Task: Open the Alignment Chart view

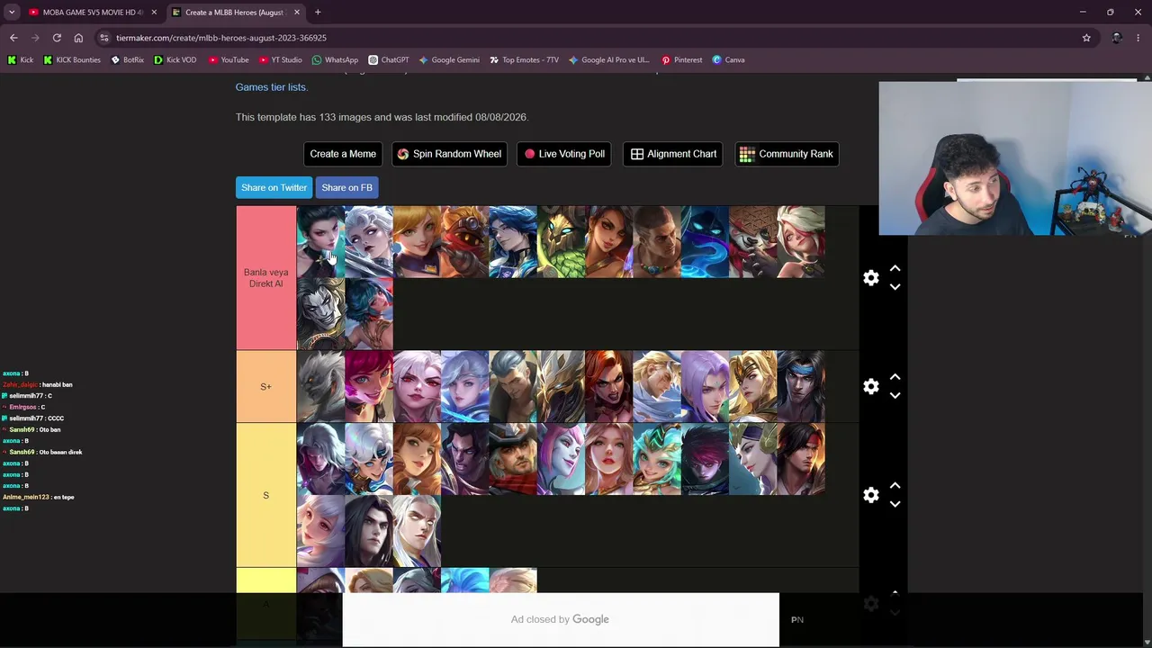Action: (x=674, y=154)
